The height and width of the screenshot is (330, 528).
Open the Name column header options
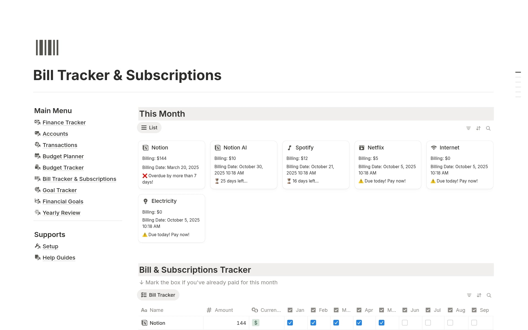pyautogui.click(x=156, y=310)
